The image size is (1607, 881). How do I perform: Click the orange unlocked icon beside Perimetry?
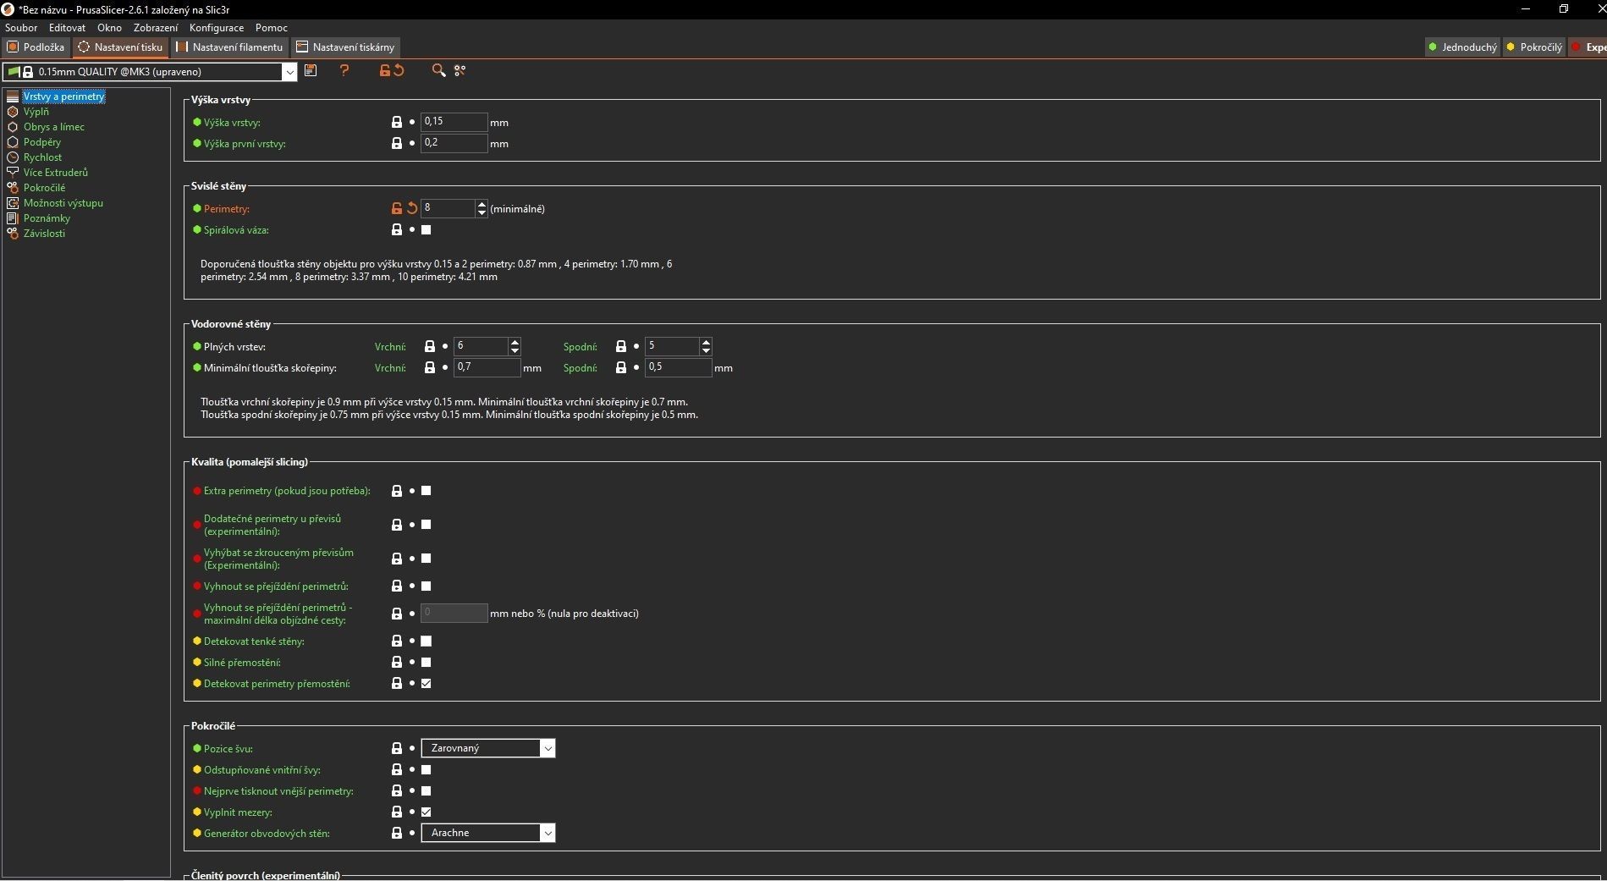[396, 208]
